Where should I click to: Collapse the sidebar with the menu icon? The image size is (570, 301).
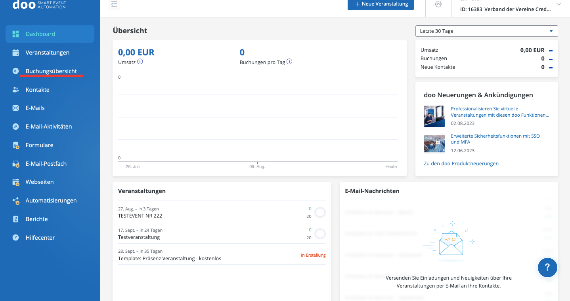pyautogui.click(x=114, y=4)
